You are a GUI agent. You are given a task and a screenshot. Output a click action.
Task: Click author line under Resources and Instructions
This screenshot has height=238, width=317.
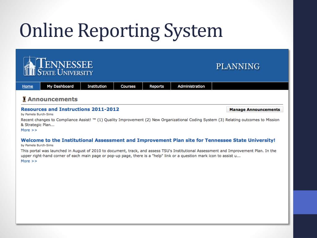[37, 114]
